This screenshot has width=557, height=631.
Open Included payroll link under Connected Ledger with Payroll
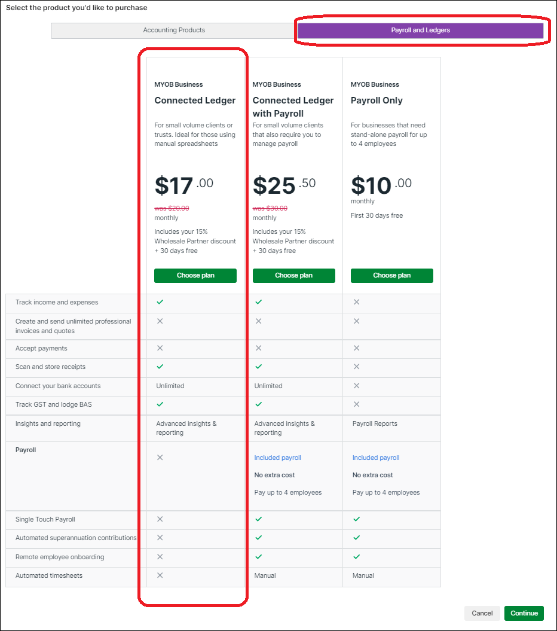pyautogui.click(x=277, y=458)
